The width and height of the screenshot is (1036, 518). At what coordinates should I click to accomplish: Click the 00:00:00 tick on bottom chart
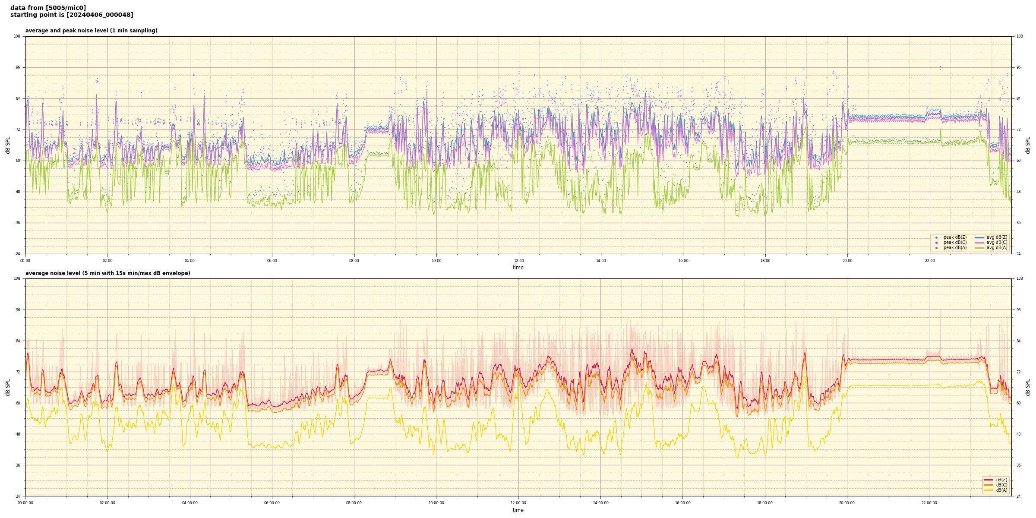point(25,503)
